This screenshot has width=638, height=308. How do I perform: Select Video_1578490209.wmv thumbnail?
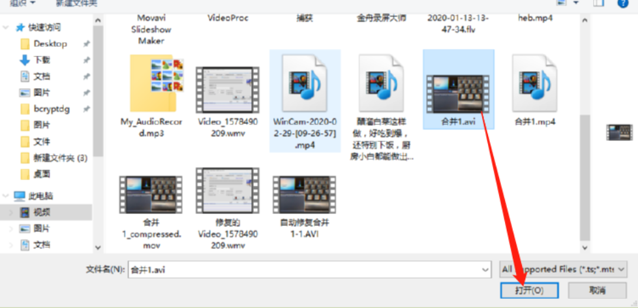point(228,90)
